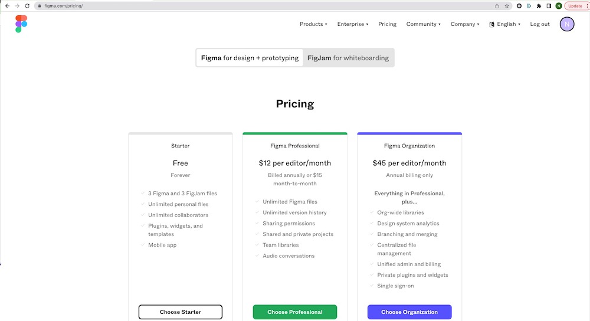Open the browser side panel icon
Screen dimensions: 590x321
coord(549,6)
